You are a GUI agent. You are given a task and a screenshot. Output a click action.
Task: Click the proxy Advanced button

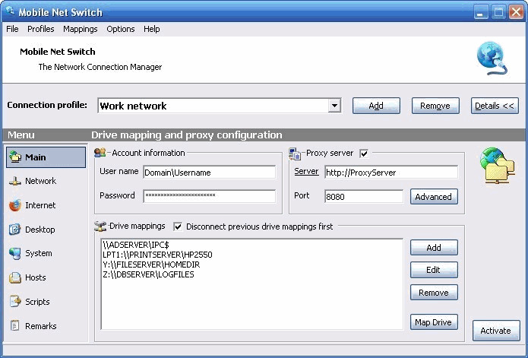(434, 197)
